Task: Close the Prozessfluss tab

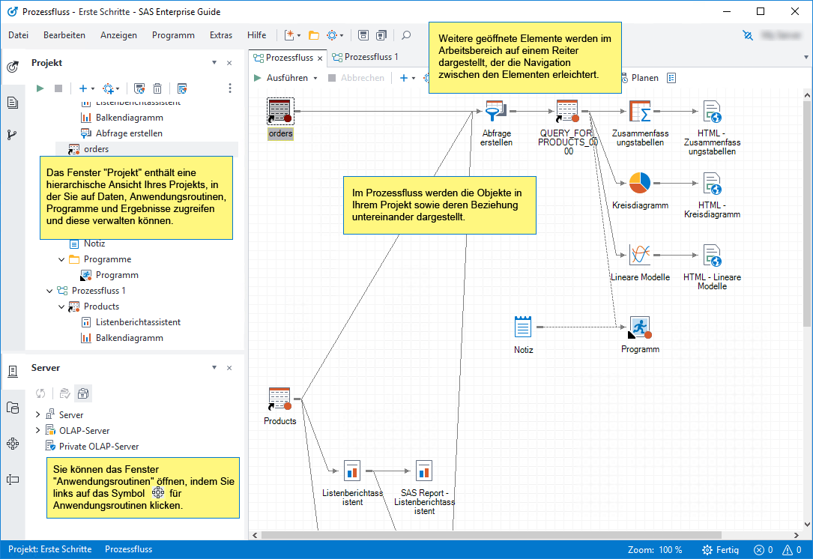Action: coord(320,58)
